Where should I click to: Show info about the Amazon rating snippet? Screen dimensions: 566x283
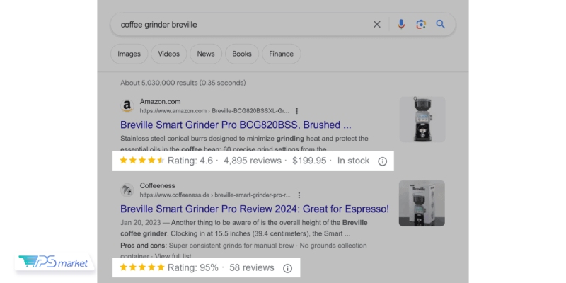[383, 161]
